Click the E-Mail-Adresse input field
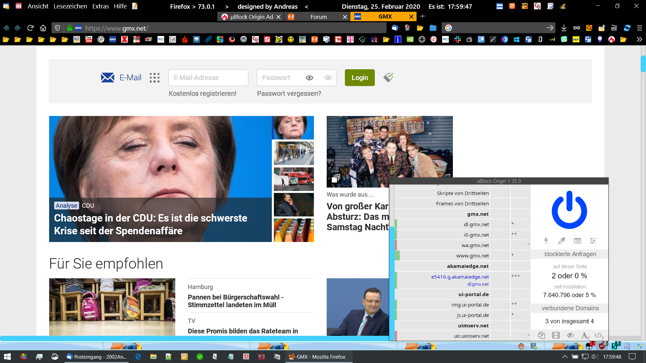 tap(208, 78)
